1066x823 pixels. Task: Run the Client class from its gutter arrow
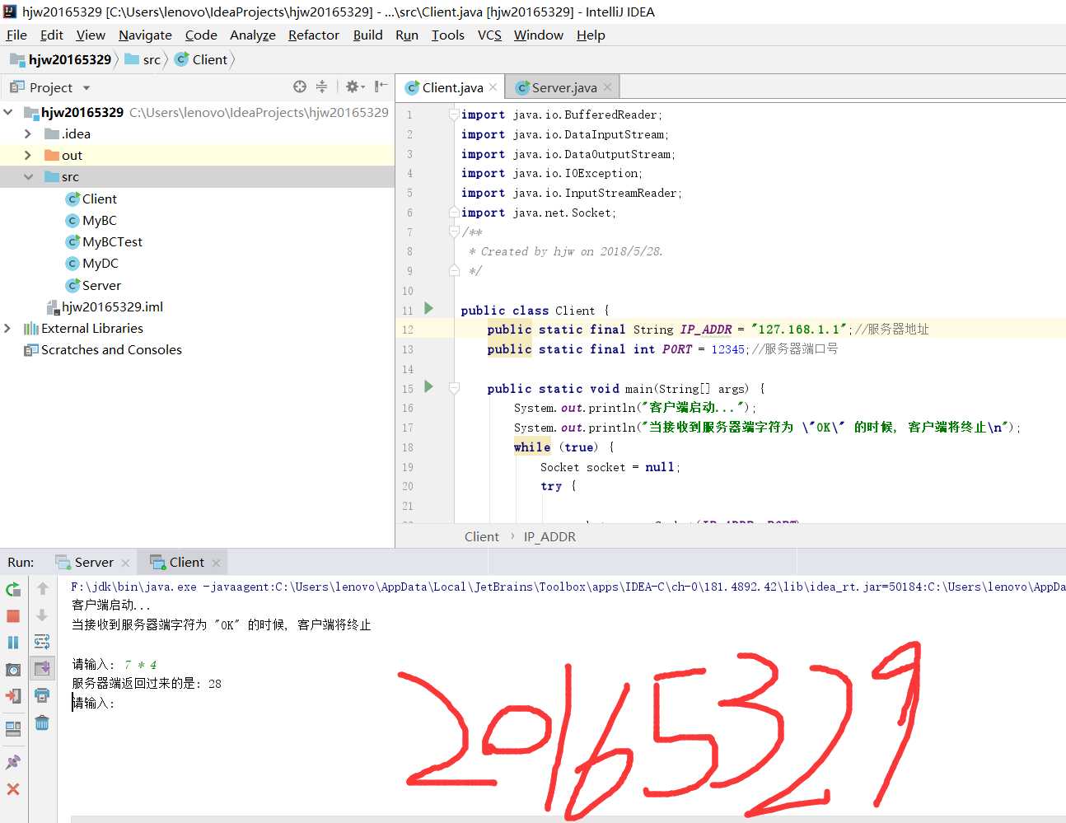coord(428,308)
